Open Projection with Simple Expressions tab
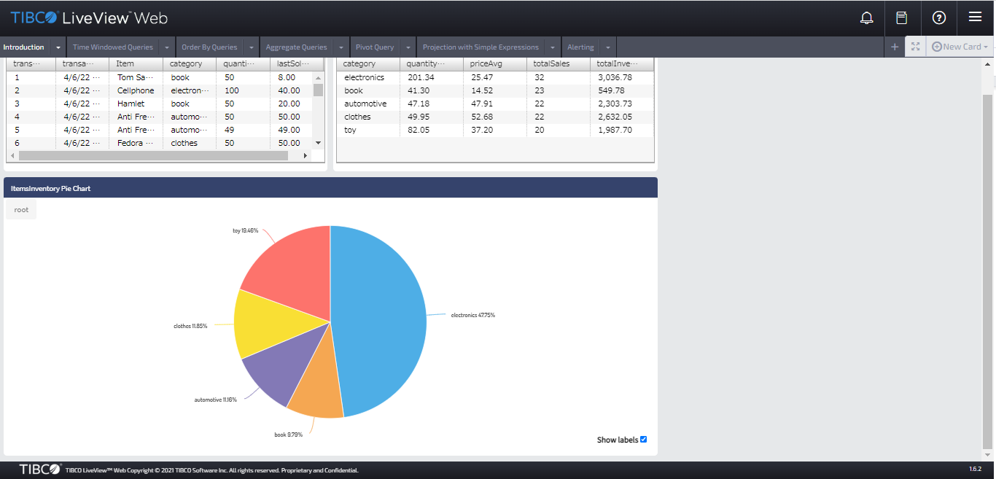The height and width of the screenshot is (479, 996). pos(481,47)
